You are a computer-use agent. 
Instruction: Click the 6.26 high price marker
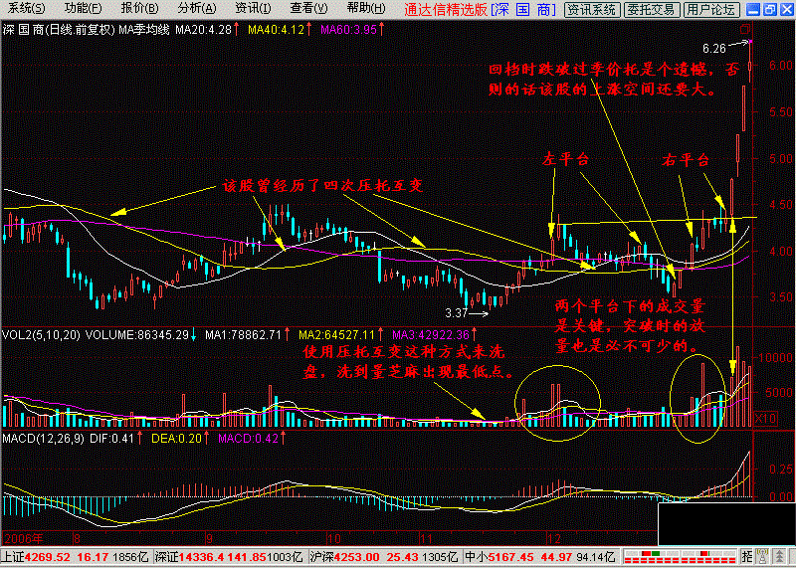click(714, 49)
